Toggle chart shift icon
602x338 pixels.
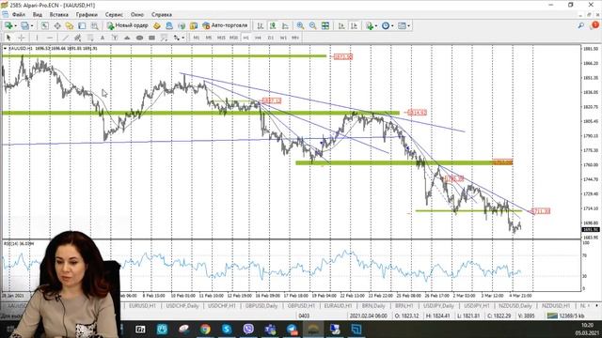point(354,25)
